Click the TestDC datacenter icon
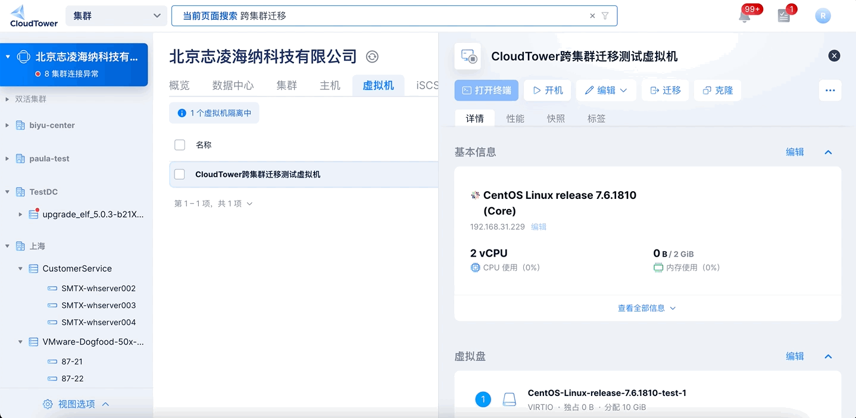This screenshot has width=856, height=418. pos(20,192)
